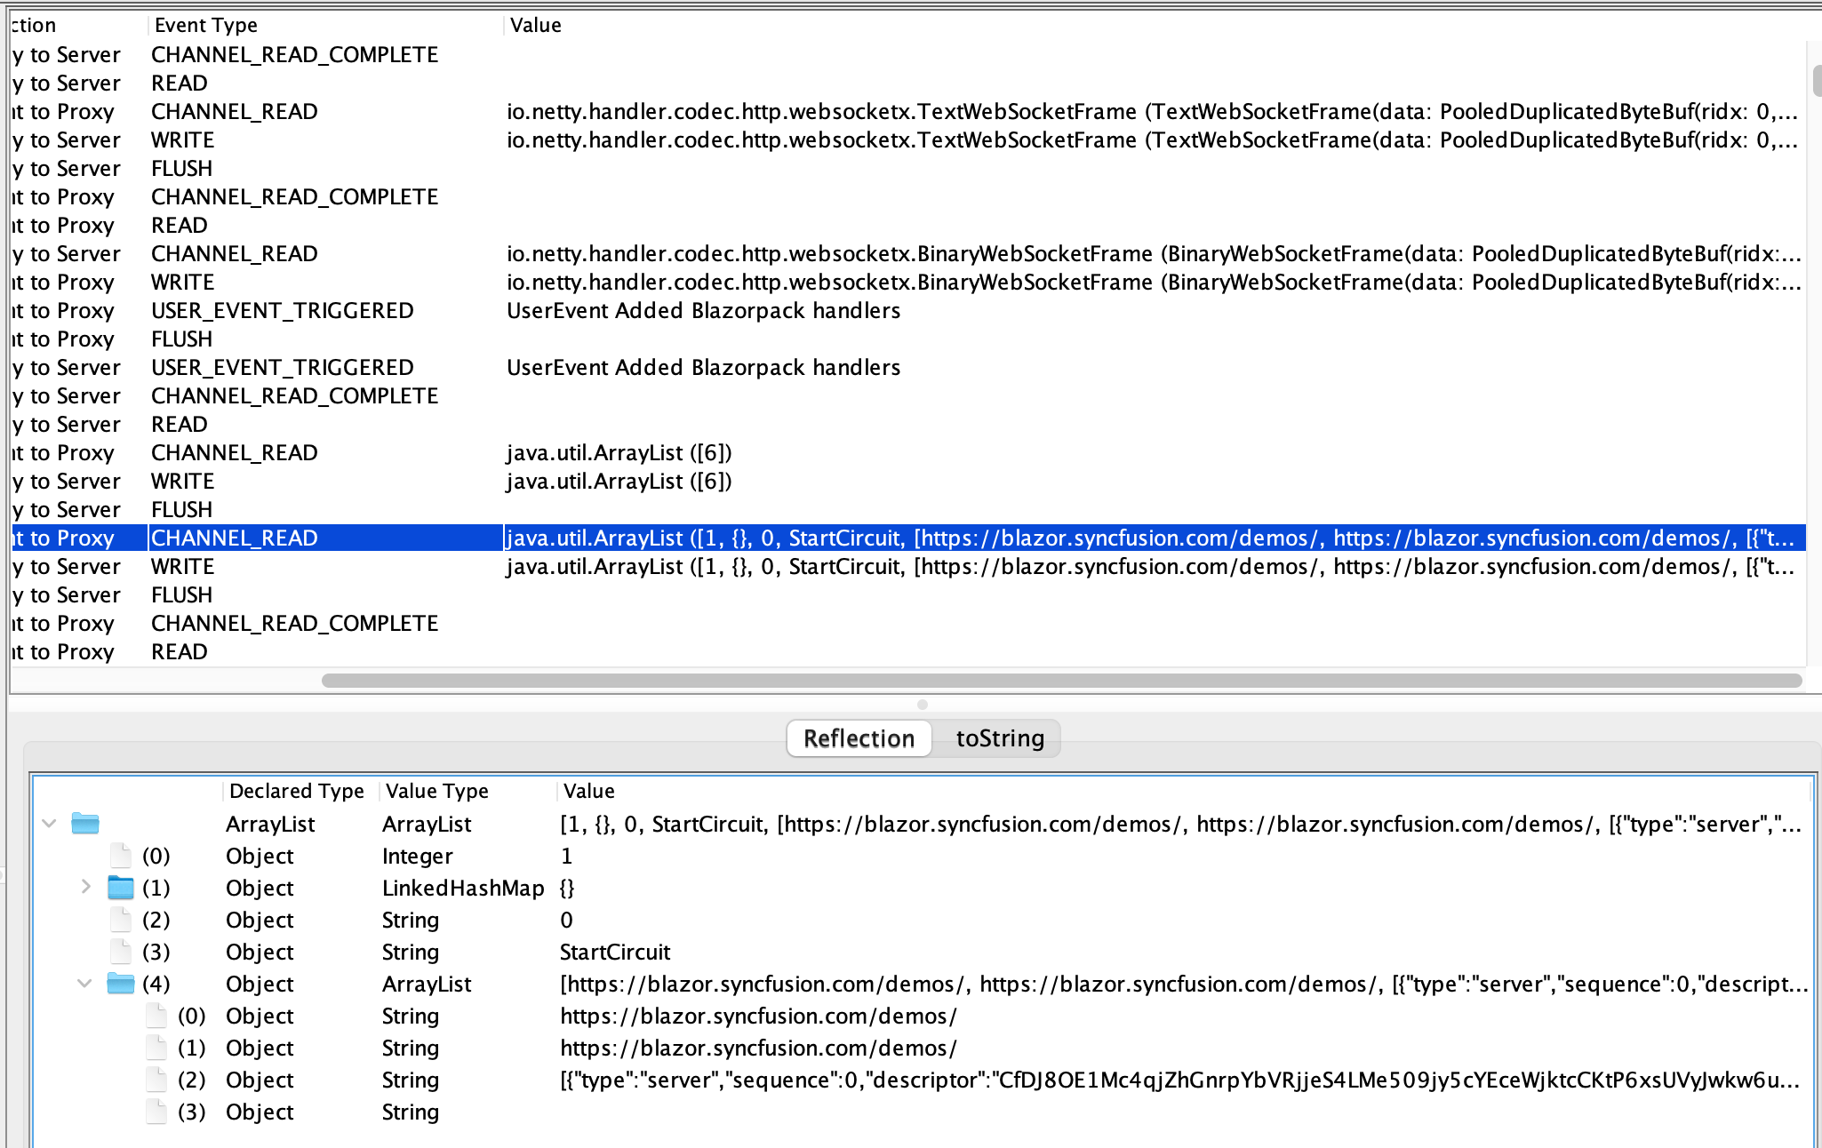Click the root ArrayList folder icon
The image size is (1822, 1148).
(85, 824)
